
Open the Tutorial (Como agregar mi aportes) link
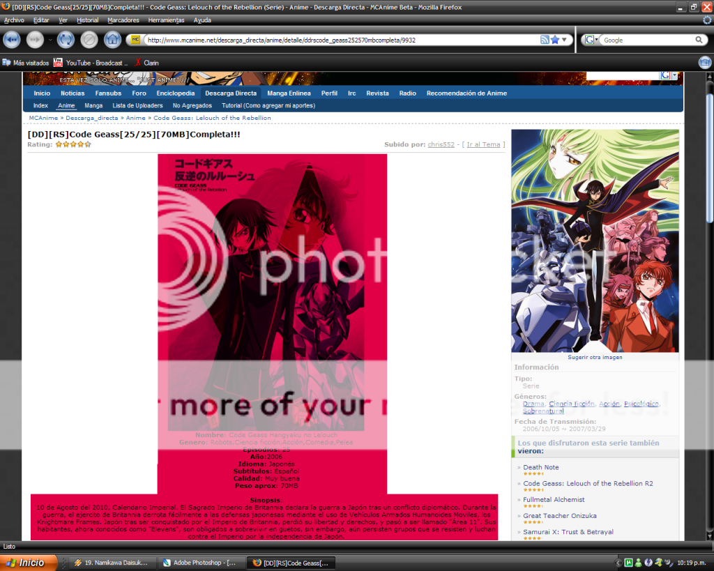pos(268,106)
